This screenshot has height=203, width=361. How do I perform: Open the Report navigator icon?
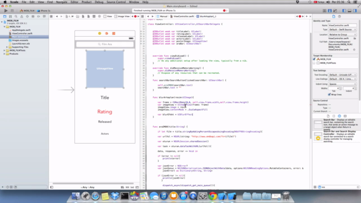click(x=44, y=16)
